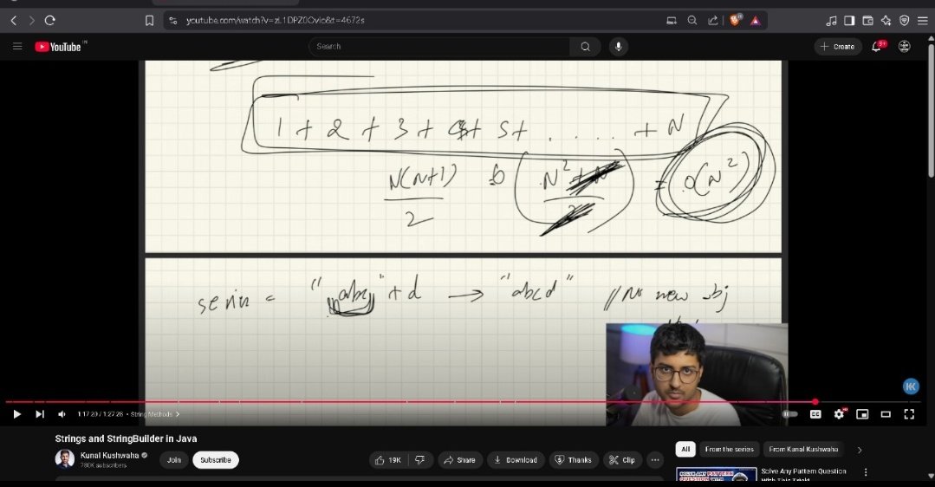
Task: Open Solve Any Pattern Question title
Action: tap(803, 475)
